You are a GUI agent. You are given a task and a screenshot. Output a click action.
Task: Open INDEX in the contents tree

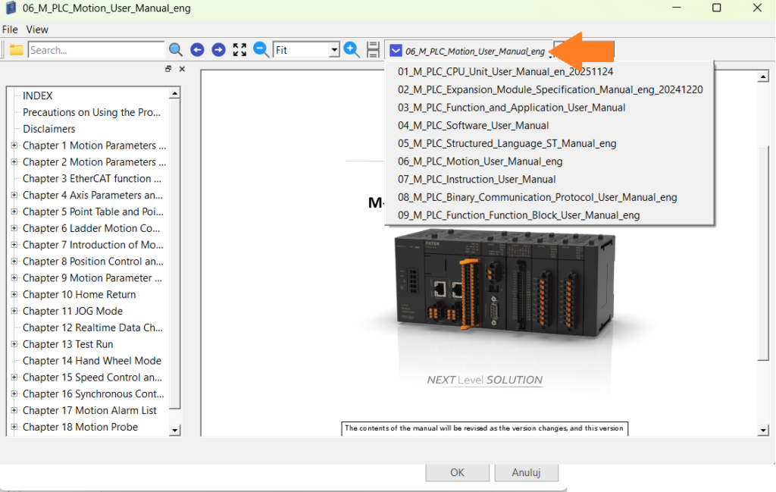click(x=38, y=96)
